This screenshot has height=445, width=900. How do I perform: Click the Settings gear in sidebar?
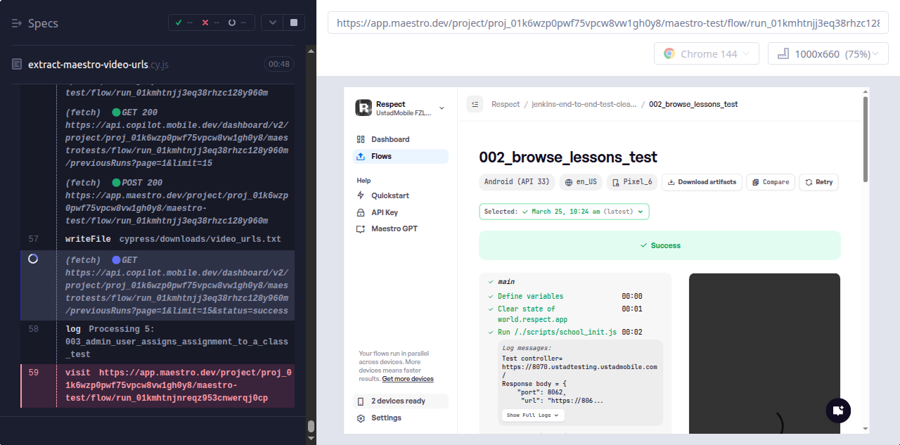click(x=361, y=418)
